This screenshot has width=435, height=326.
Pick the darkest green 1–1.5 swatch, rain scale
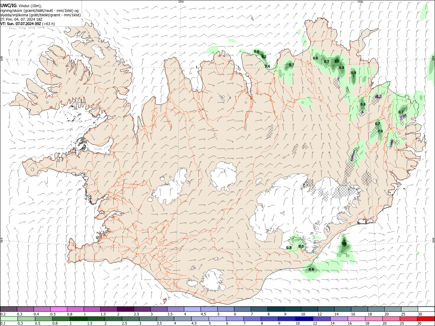click(x=78, y=319)
